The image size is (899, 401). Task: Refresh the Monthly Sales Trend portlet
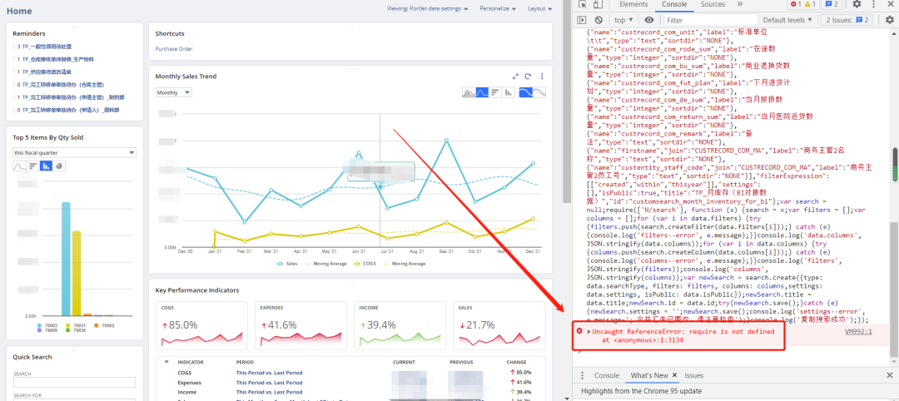coord(528,77)
